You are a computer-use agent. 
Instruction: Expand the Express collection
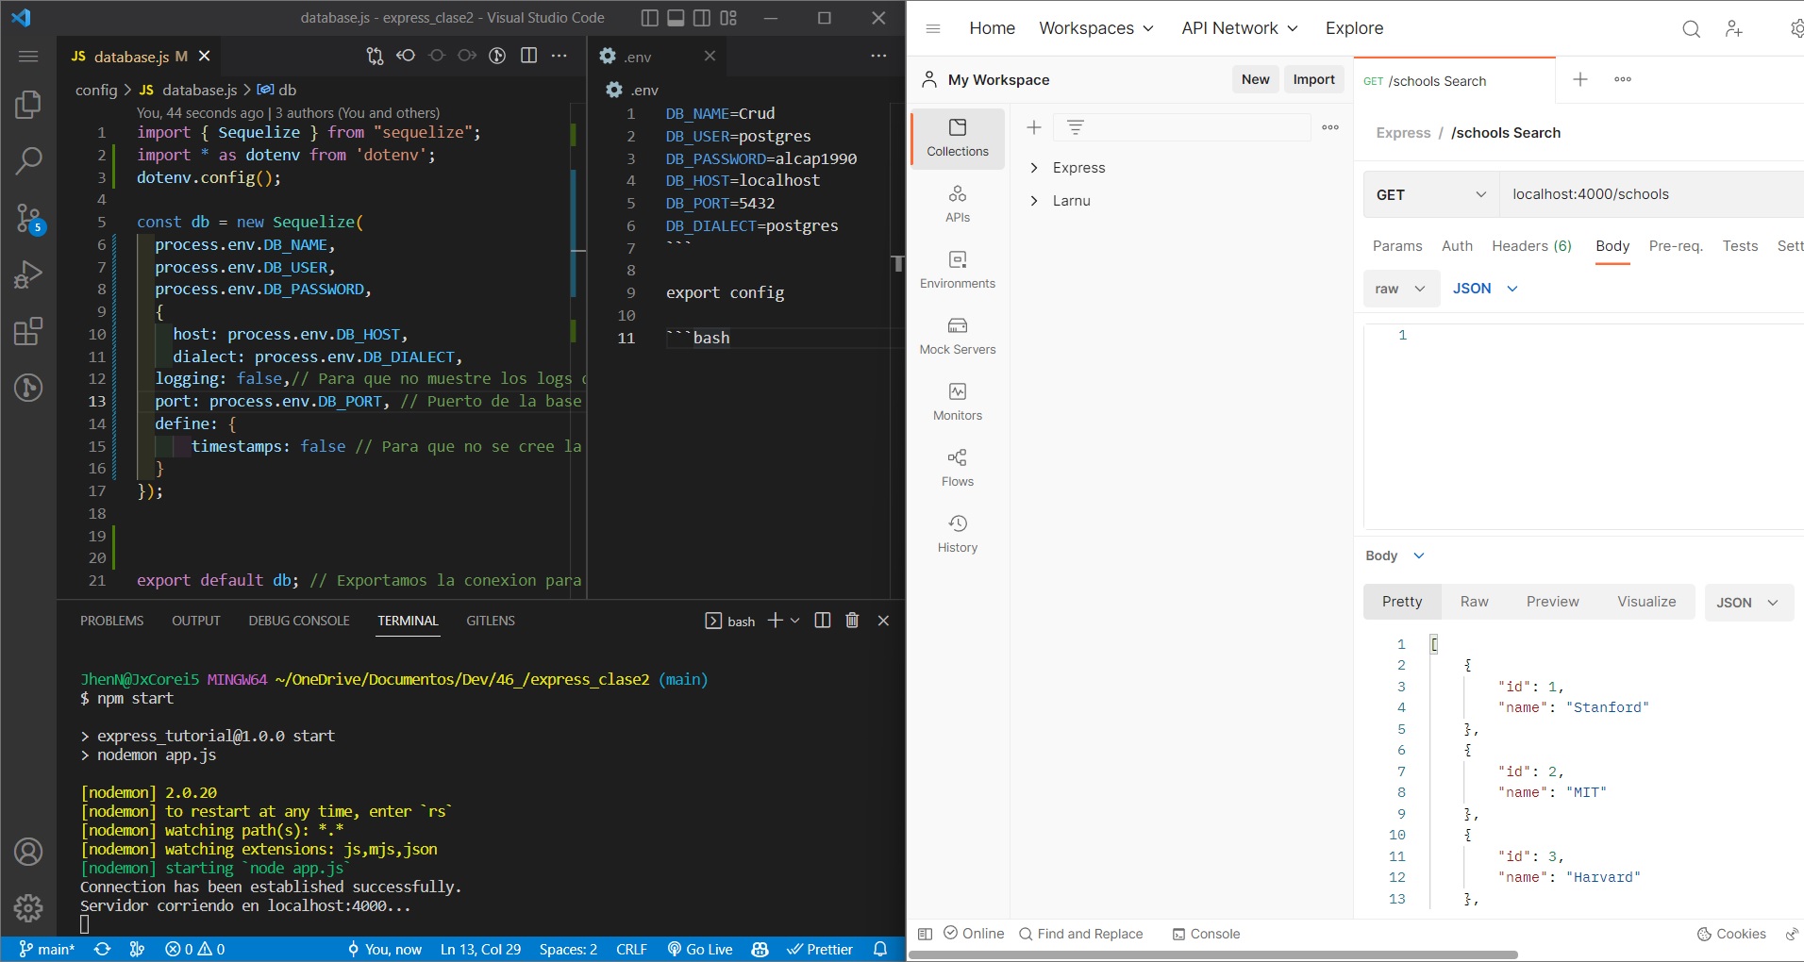(x=1034, y=168)
